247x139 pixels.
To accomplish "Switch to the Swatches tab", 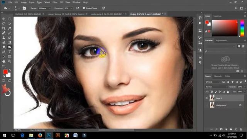I will (x=217, y=16).
